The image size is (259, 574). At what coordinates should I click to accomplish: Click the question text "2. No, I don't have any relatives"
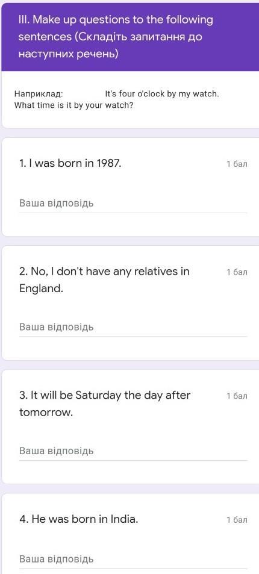point(104,272)
